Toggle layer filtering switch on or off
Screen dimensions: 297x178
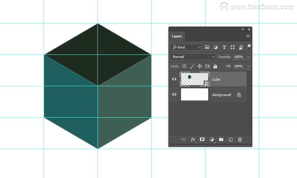click(x=249, y=47)
